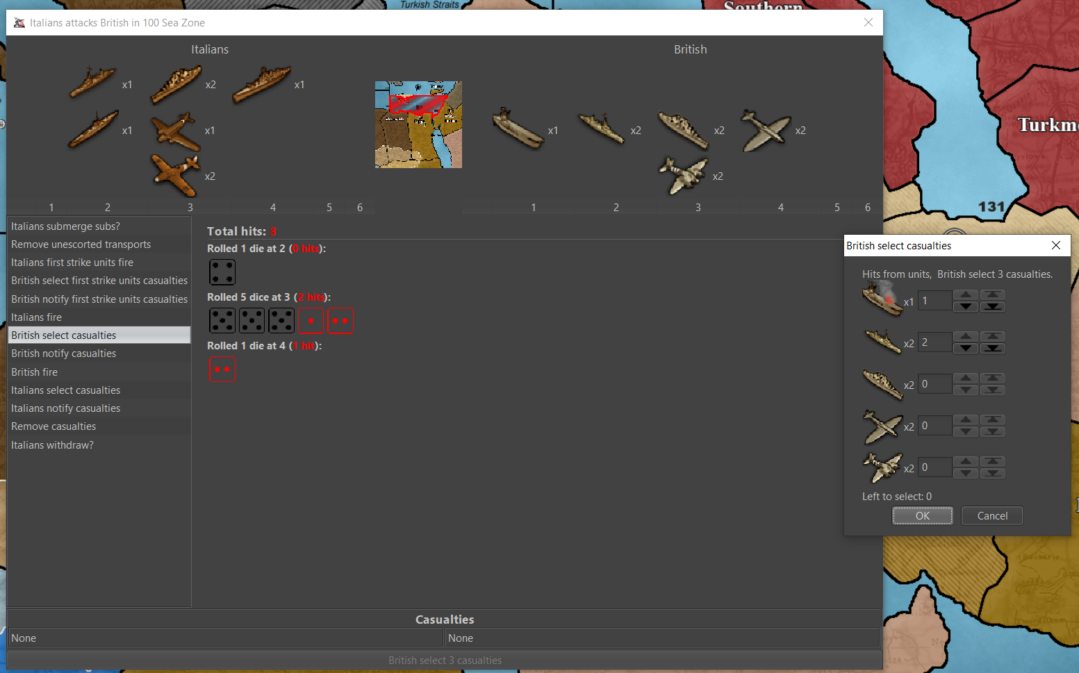Screen dimensions: 1079x673
Task: Select the 'Remove casualties' step
Action: coord(99,426)
